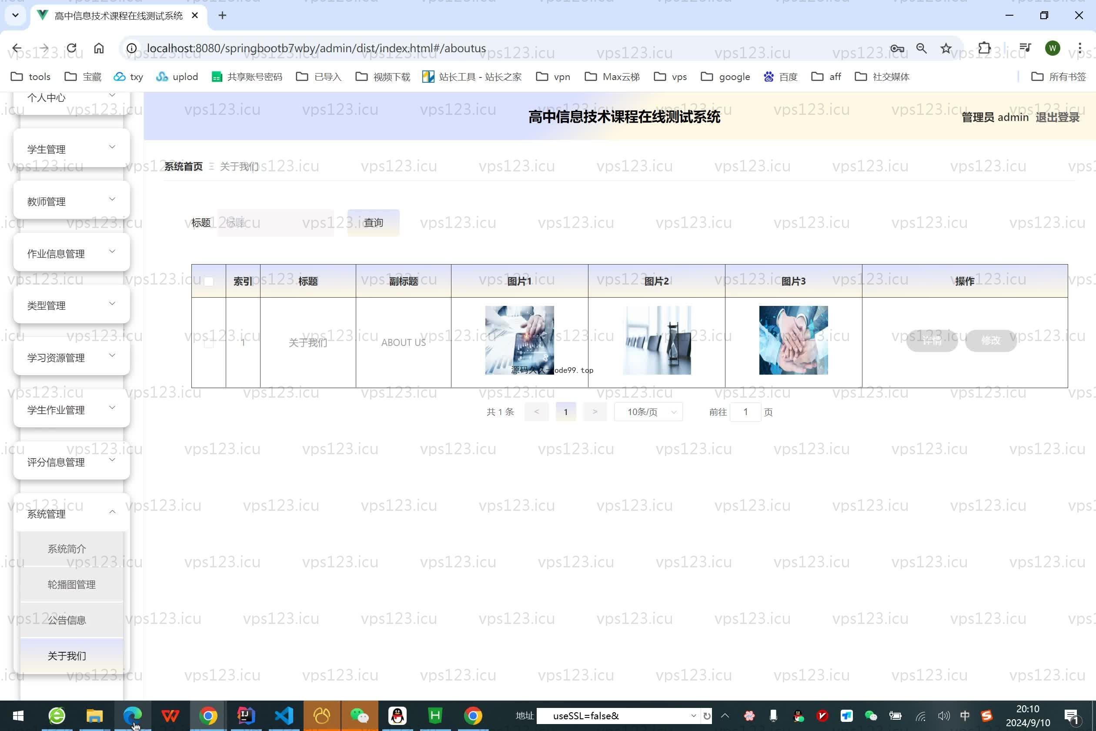Click the 修改 button in 操作 column
Screen dimensions: 1096x731
click(x=991, y=340)
